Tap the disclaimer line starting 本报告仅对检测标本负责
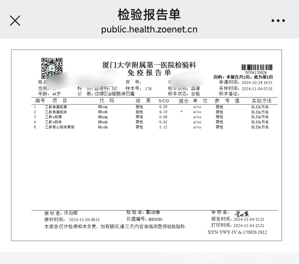Screen dimensions: 299x264 [x=115, y=227]
